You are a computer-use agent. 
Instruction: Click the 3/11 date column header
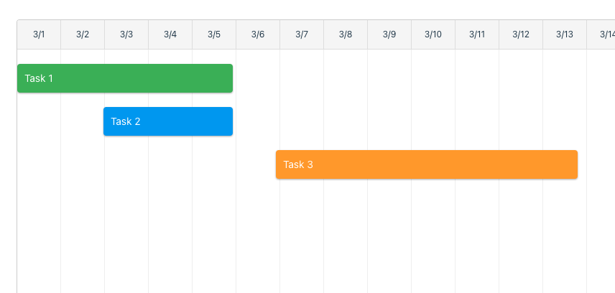click(477, 34)
